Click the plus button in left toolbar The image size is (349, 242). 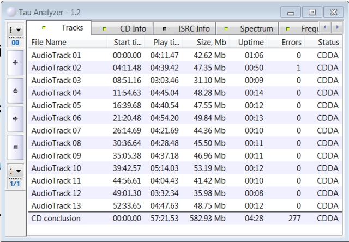point(15,63)
